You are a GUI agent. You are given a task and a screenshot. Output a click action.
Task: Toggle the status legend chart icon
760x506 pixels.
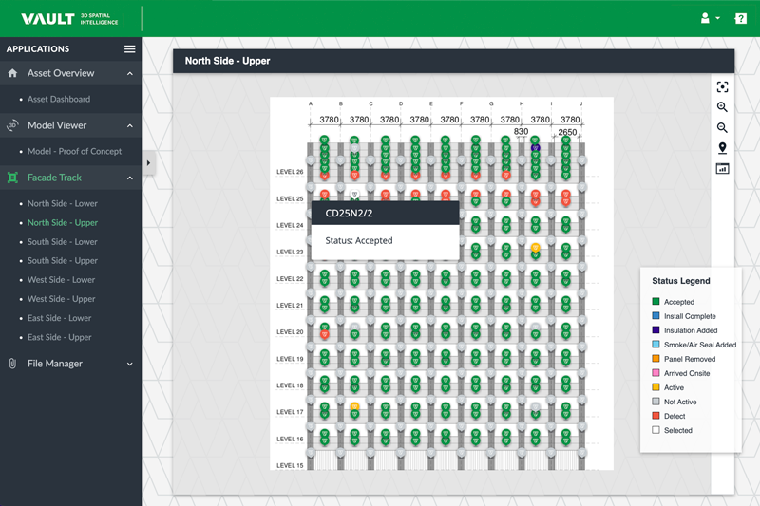(x=722, y=168)
